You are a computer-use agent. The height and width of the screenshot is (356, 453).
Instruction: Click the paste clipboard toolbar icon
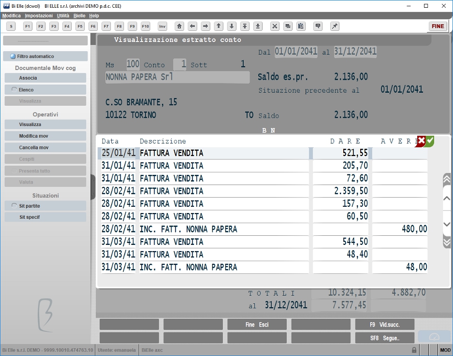(301, 26)
